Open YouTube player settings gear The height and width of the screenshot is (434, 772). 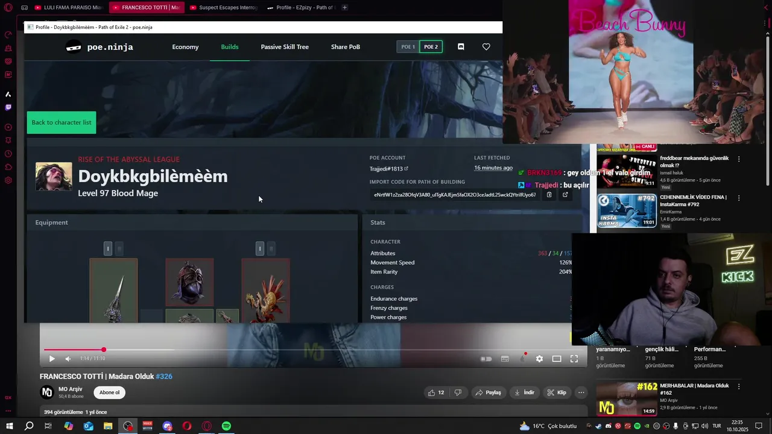(539, 359)
